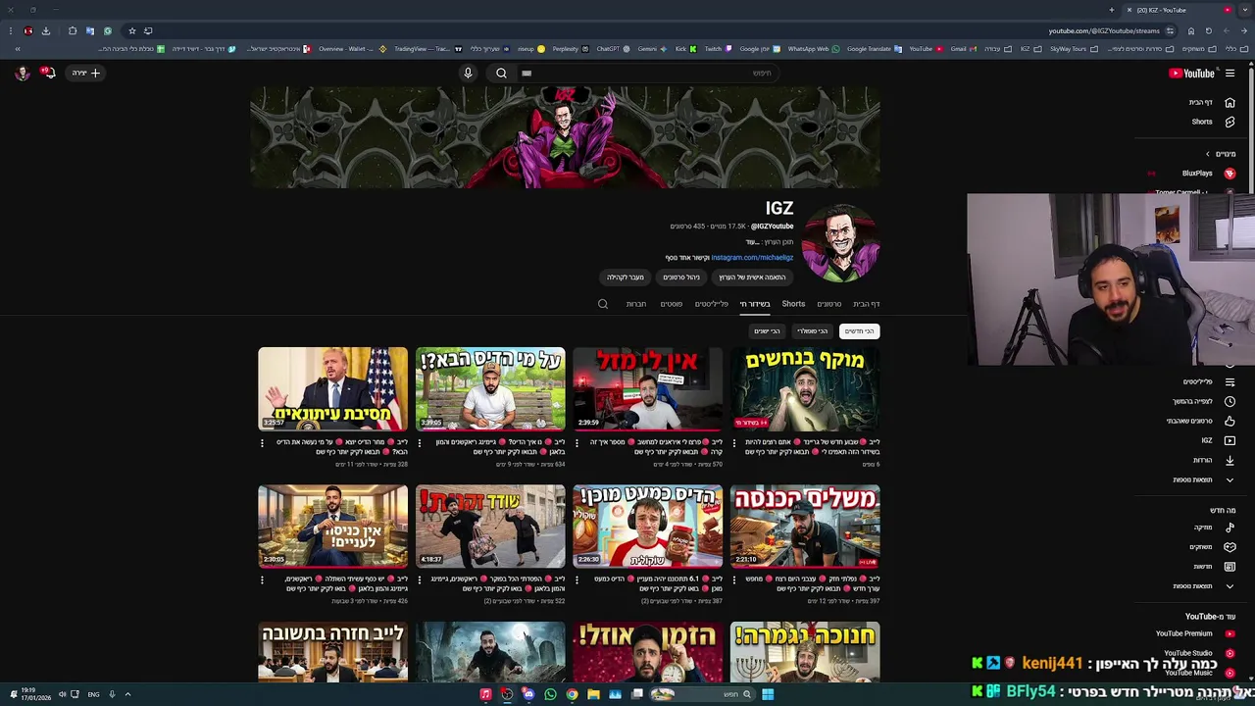Open Chrome from the taskbar
Screen dimensions: 1255x706
[x=572, y=694]
